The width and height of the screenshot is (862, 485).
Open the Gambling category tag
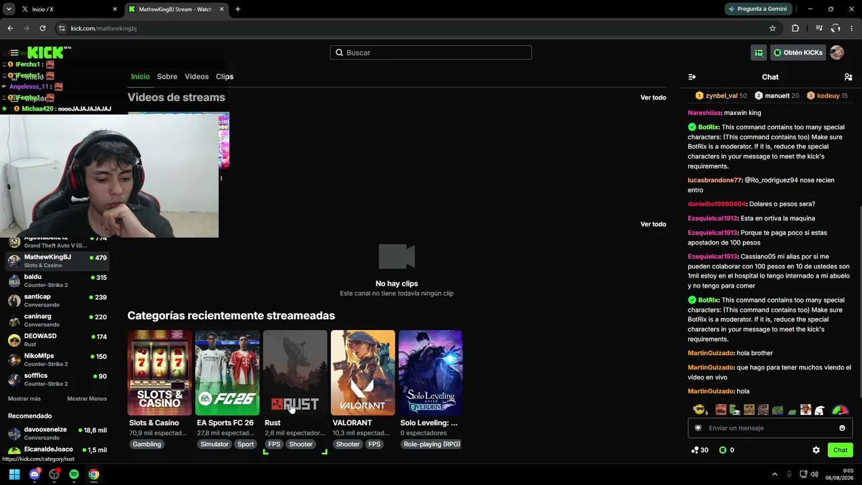click(147, 445)
